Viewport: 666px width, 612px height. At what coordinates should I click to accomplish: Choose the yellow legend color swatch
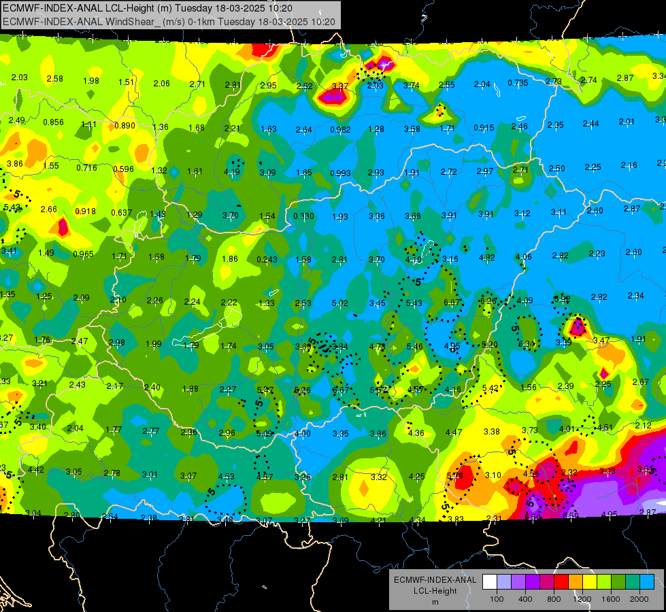[590, 582]
